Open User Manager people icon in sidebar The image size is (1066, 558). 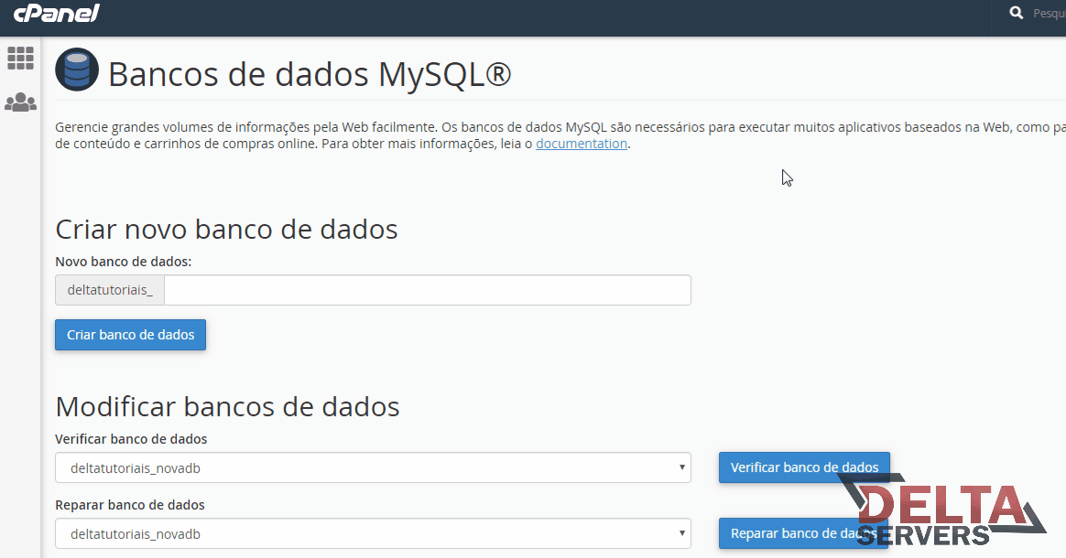coord(20,102)
